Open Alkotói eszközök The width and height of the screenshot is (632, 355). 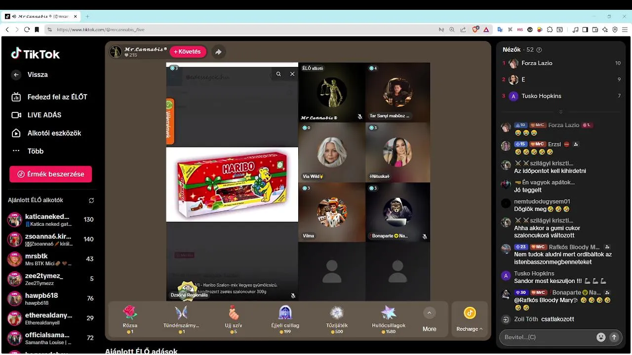pyautogui.click(x=46, y=133)
